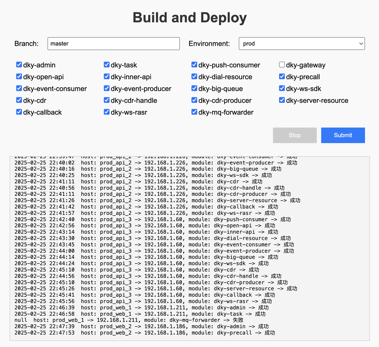Uncheck the dky-precall checkbox
This screenshot has width=379, height=347.
pos(282,77)
